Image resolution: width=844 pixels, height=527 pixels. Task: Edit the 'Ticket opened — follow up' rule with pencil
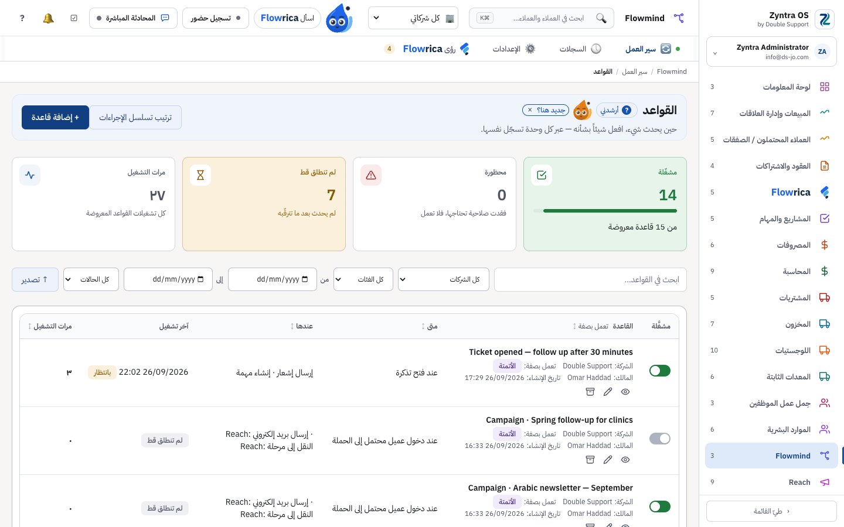point(608,392)
